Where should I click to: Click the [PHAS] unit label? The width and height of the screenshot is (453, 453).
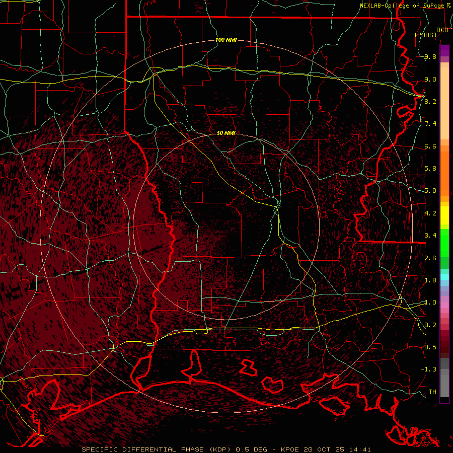pyautogui.click(x=426, y=35)
